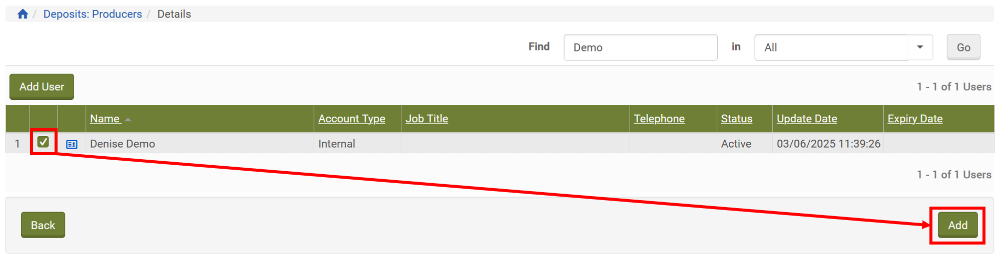Screen dimensions: 1001x261
Task: Sort by Update Date header
Action: (x=806, y=119)
